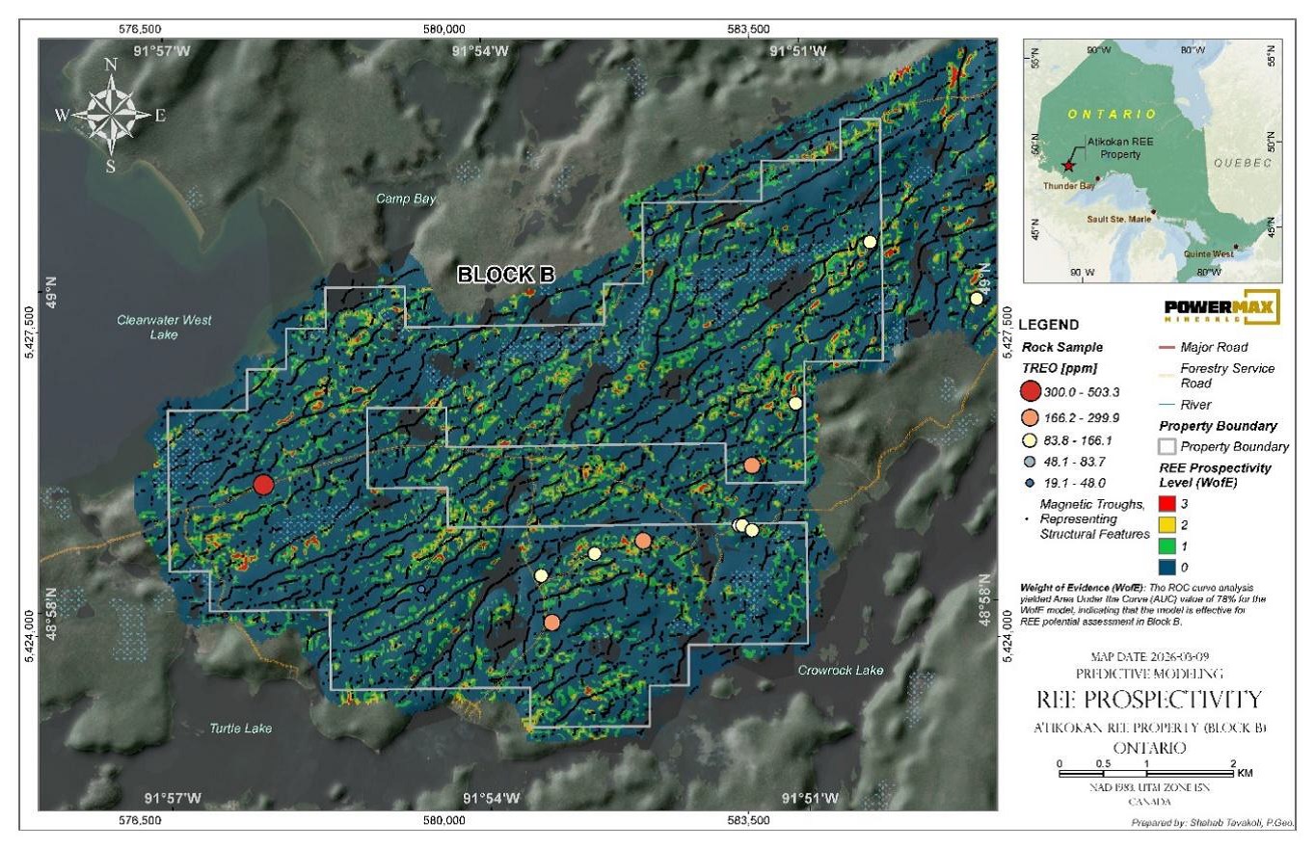Click the red 300.0 - 503.3 TREO legend circle
Screen dimensions: 1315x849
[x=1031, y=390]
